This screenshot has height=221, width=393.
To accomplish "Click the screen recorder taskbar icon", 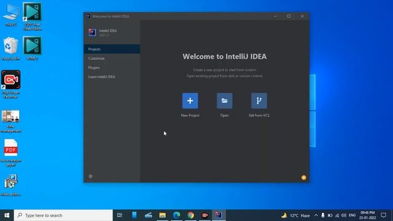I will pos(204,215).
